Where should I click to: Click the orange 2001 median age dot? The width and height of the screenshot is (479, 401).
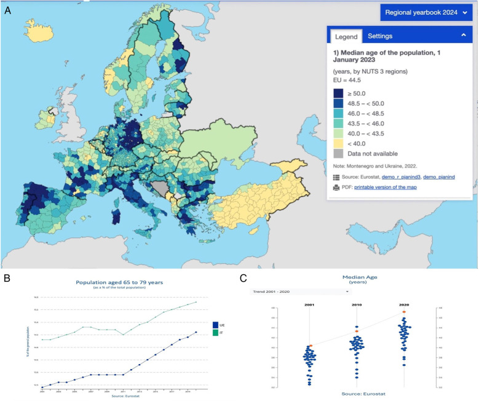[311, 346]
